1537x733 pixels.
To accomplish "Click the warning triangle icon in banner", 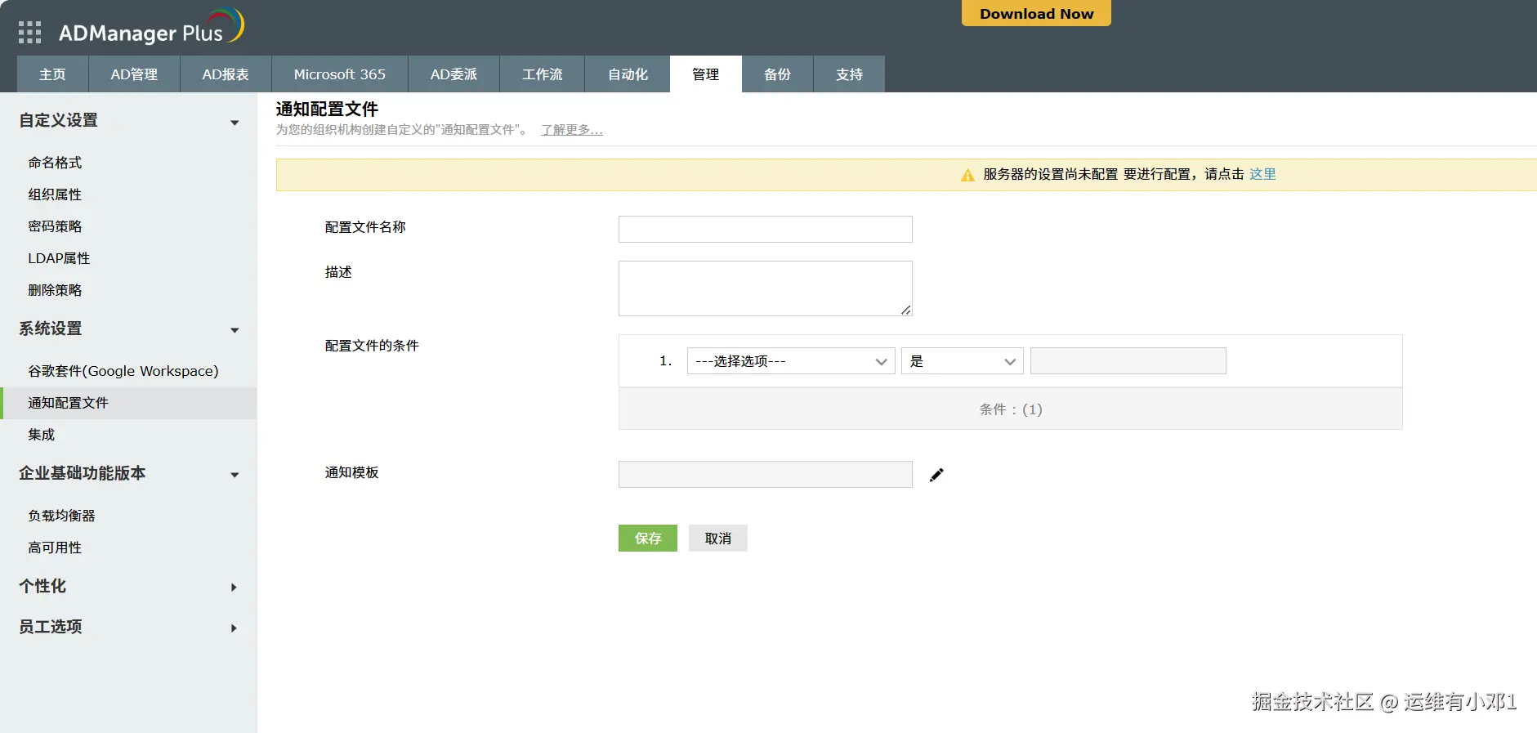I will click(967, 175).
